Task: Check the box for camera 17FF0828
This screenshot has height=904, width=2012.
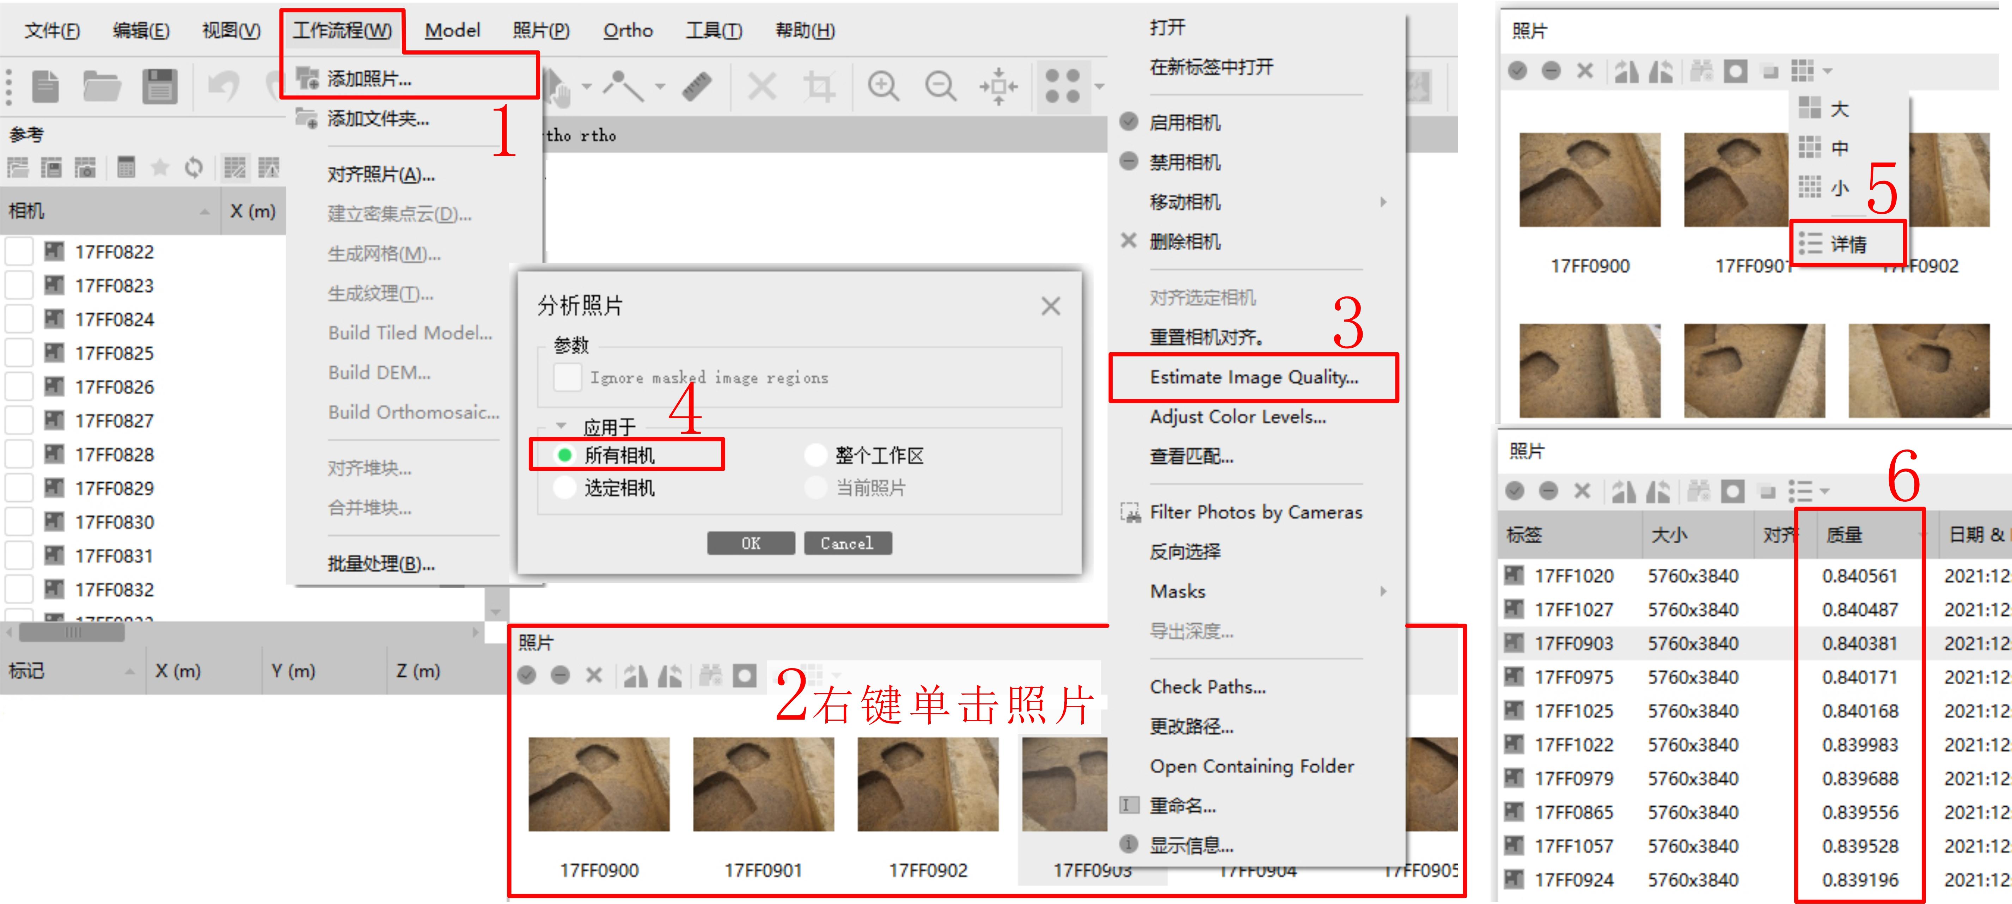Action: 19,454
